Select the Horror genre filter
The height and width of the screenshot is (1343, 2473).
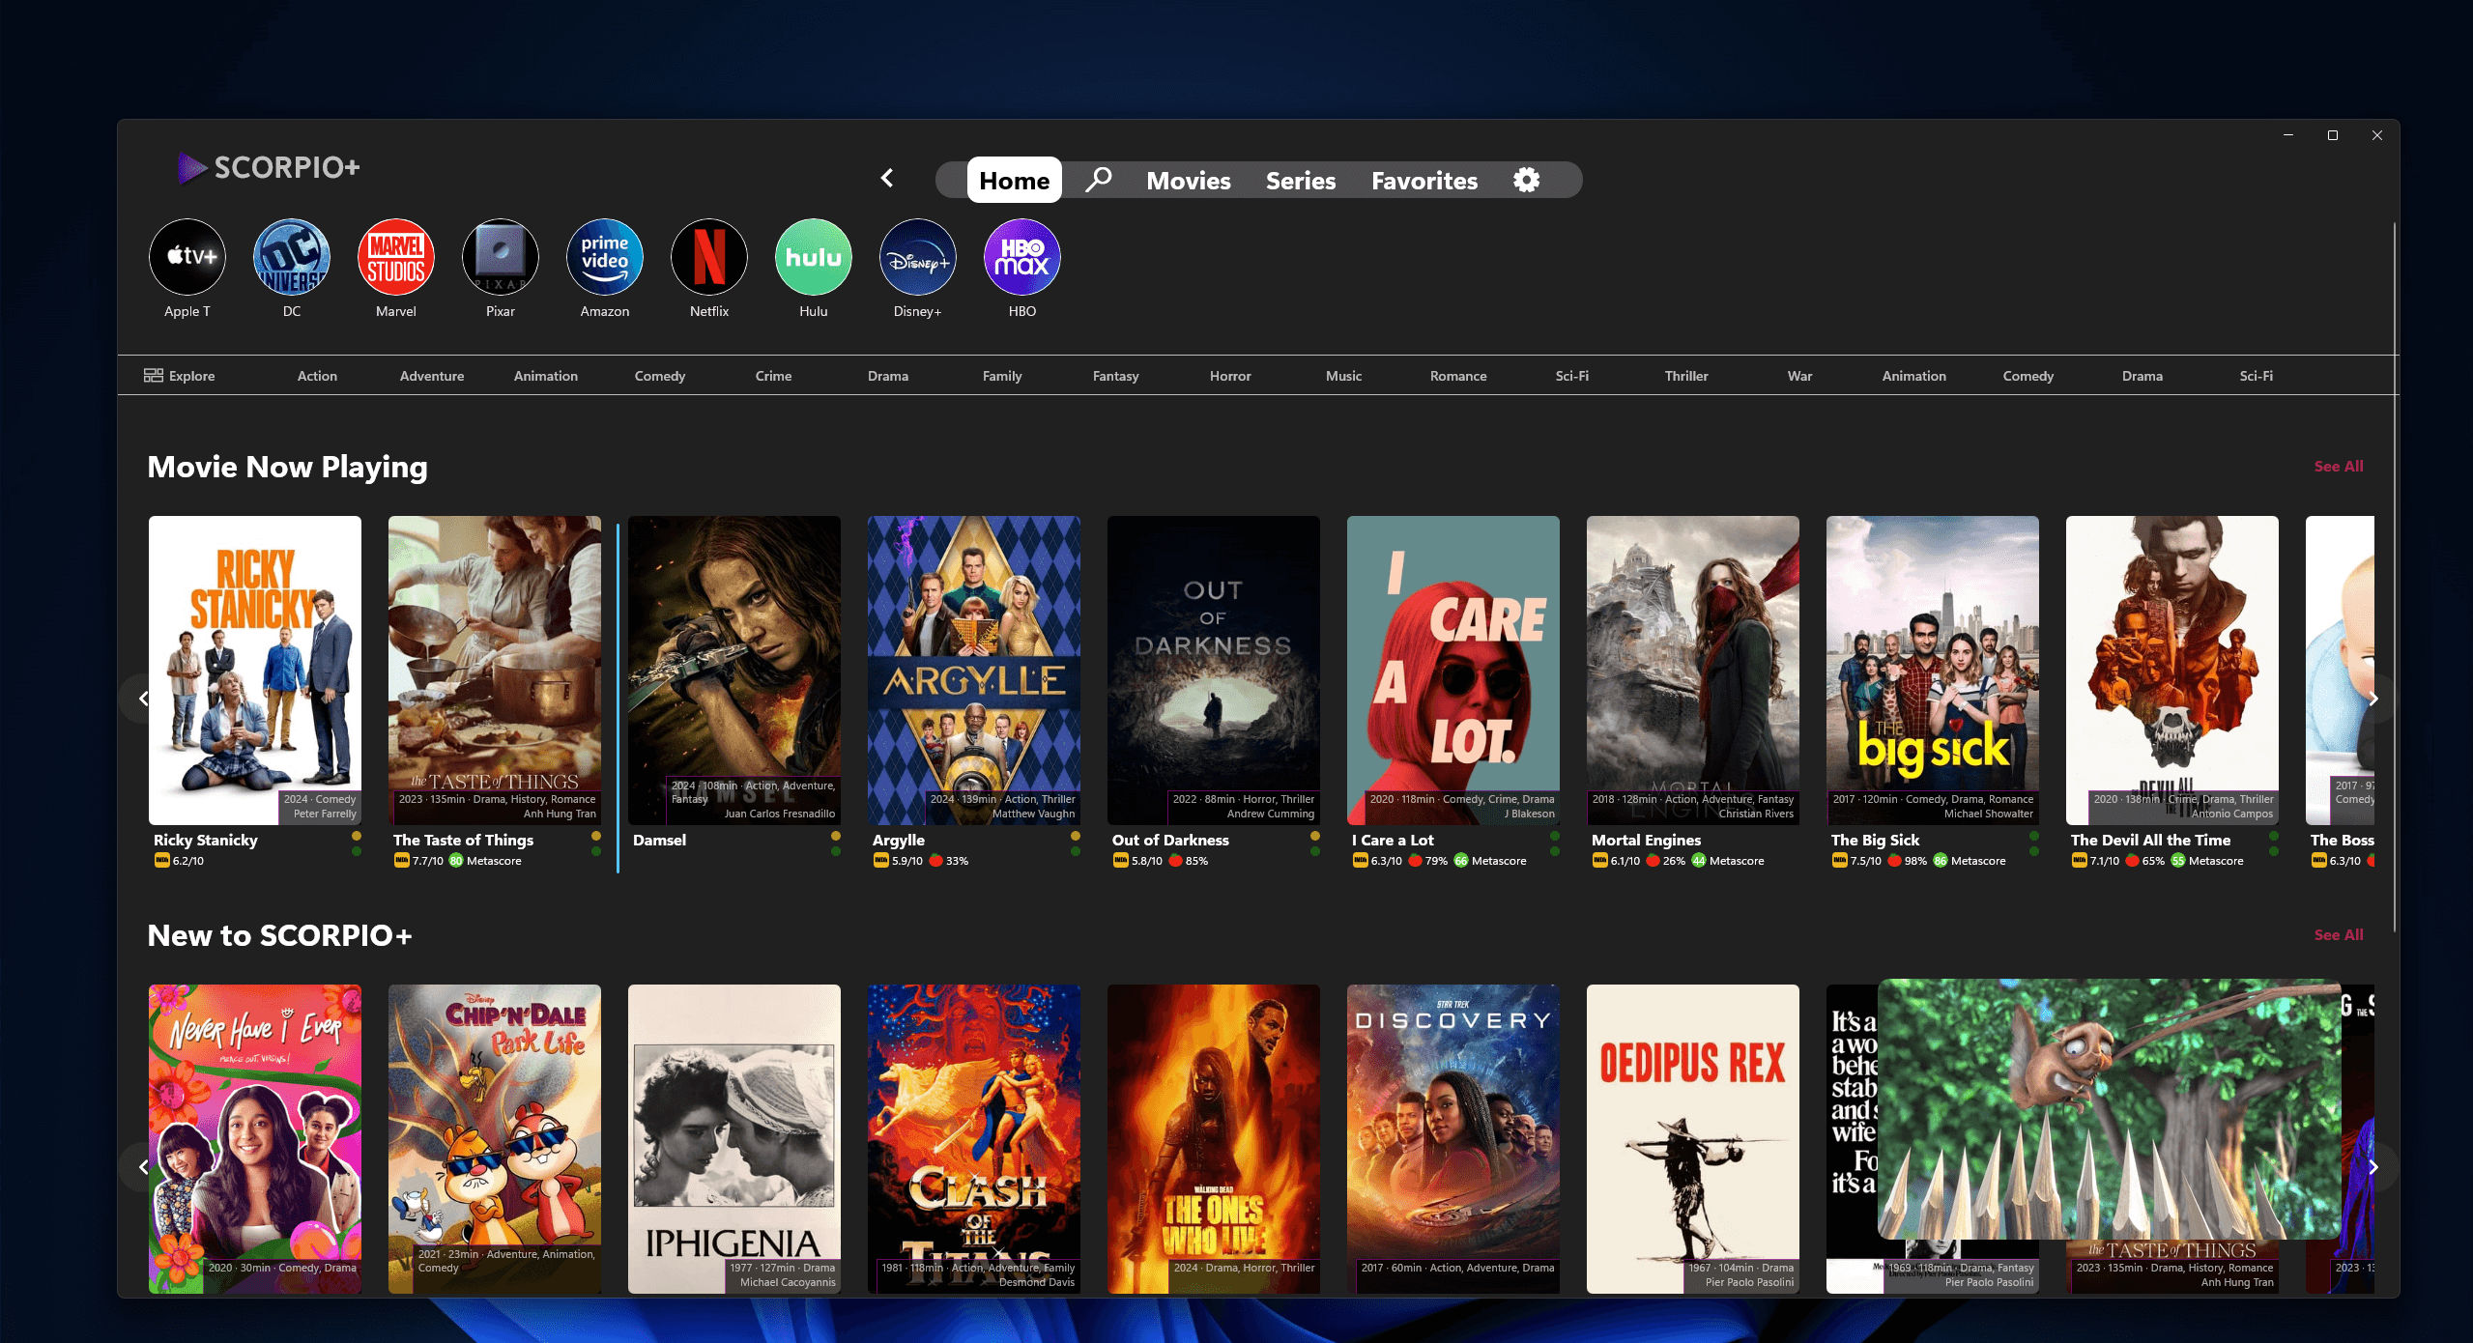pyautogui.click(x=1229, y=376)
